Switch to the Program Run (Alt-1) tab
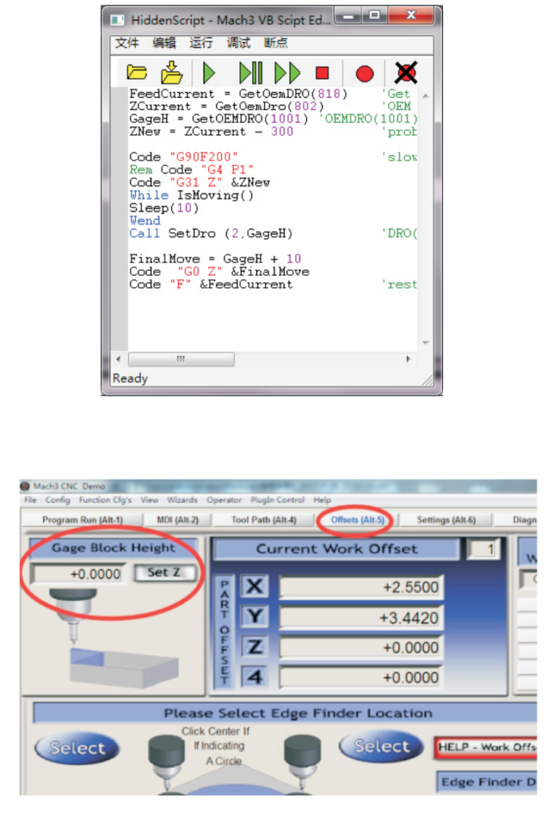This screenshot has width=560, height=814. [x=82, y=520]
